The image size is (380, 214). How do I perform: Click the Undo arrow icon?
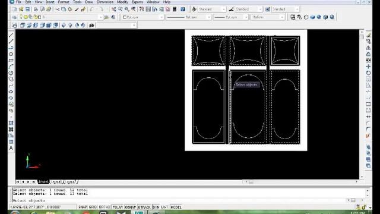(x=92, y=10)
